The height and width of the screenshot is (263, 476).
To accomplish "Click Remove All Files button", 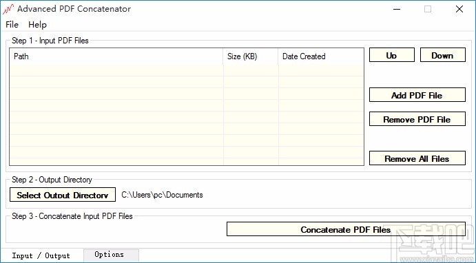I will click(x=417, y=158).
